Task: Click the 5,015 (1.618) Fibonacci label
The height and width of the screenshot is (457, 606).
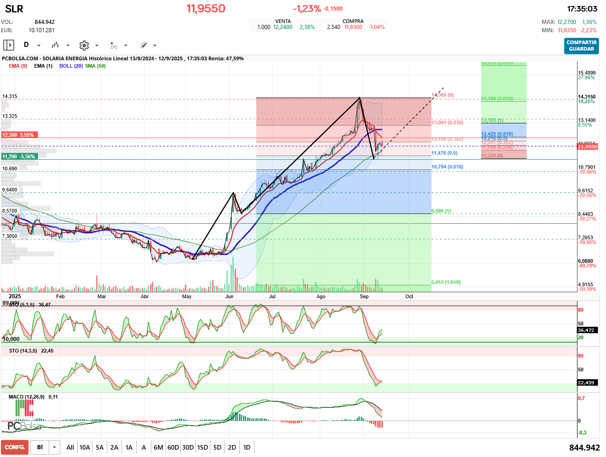Action: [x=446, y=282]
